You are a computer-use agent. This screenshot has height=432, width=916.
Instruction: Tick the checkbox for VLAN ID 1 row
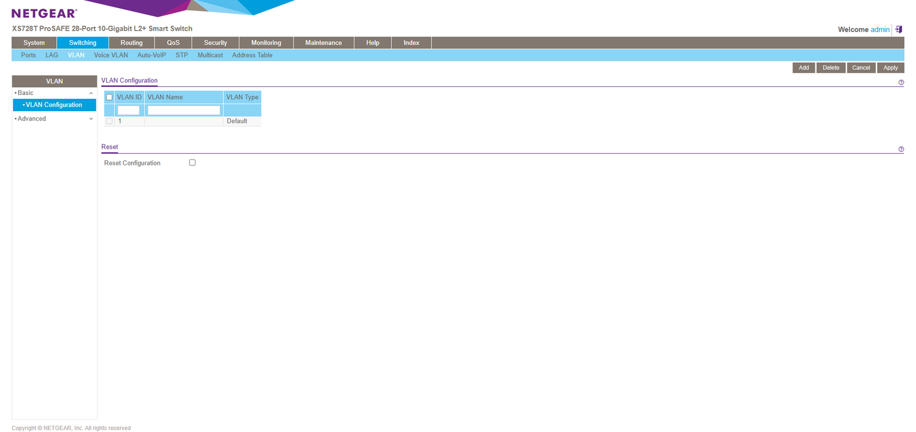(109, 121)
